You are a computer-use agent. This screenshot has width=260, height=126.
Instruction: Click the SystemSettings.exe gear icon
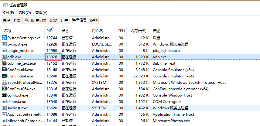coord(4,38)
